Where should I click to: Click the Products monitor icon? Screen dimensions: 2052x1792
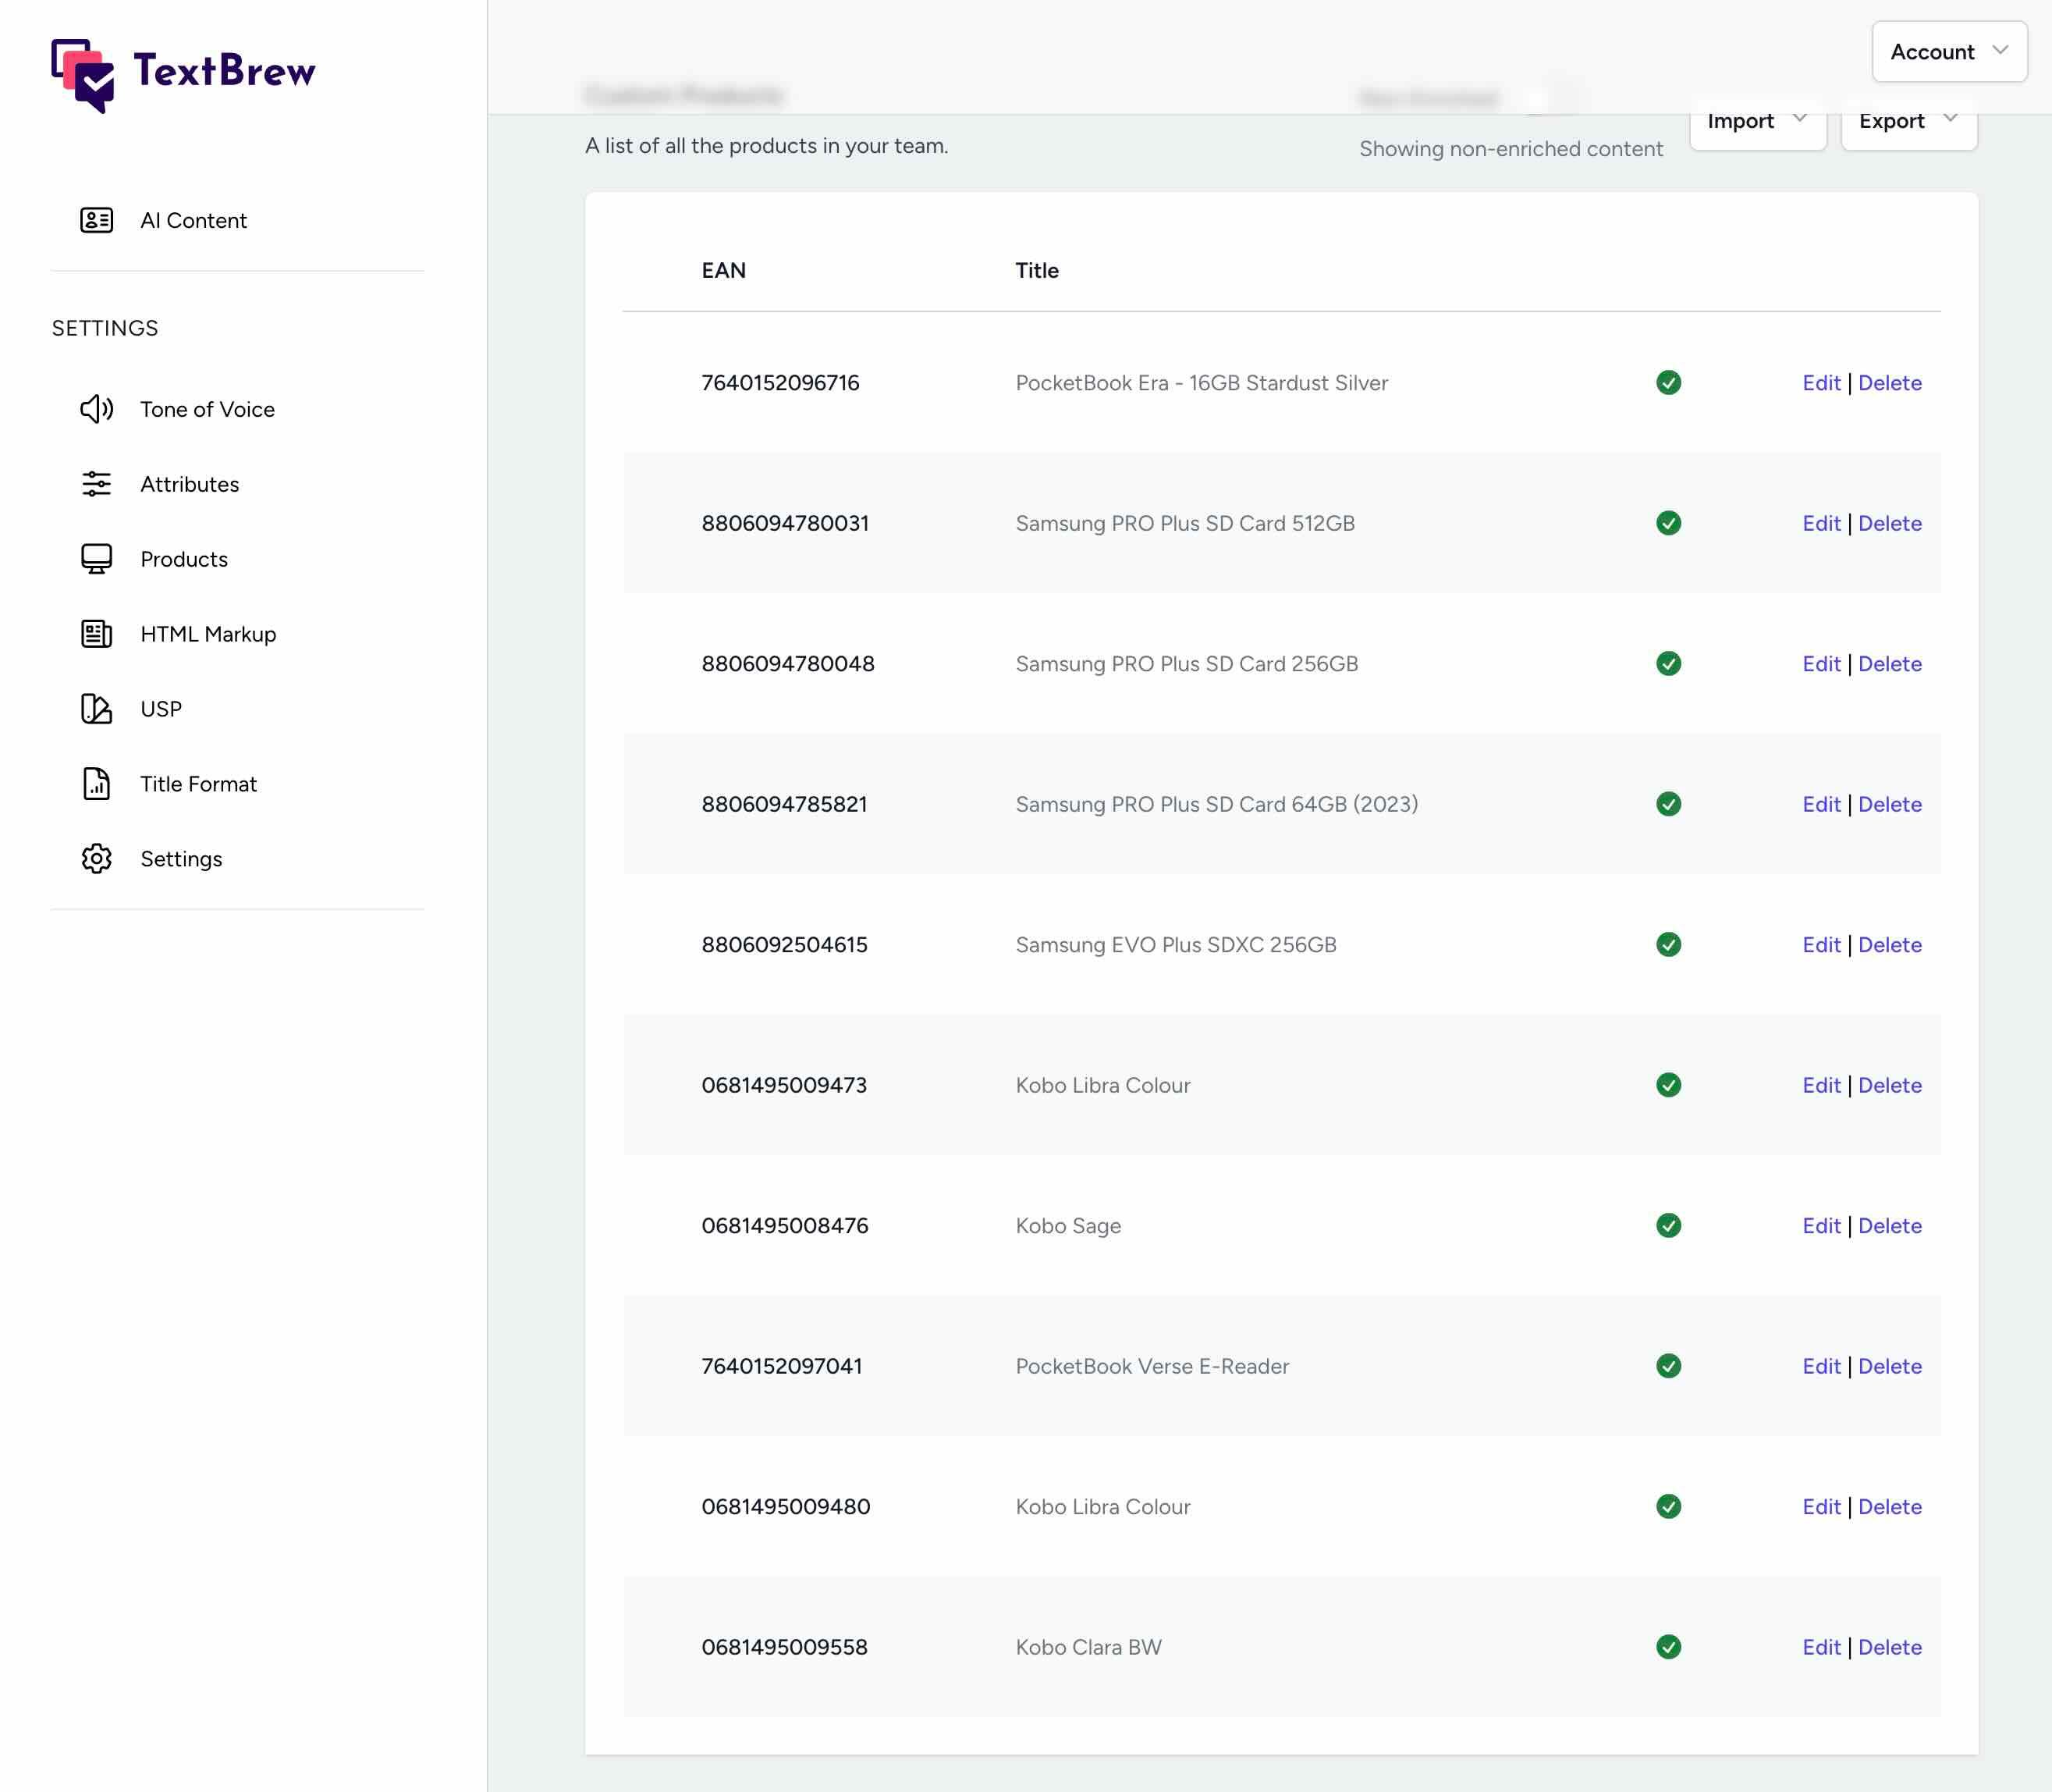[96, 559]
